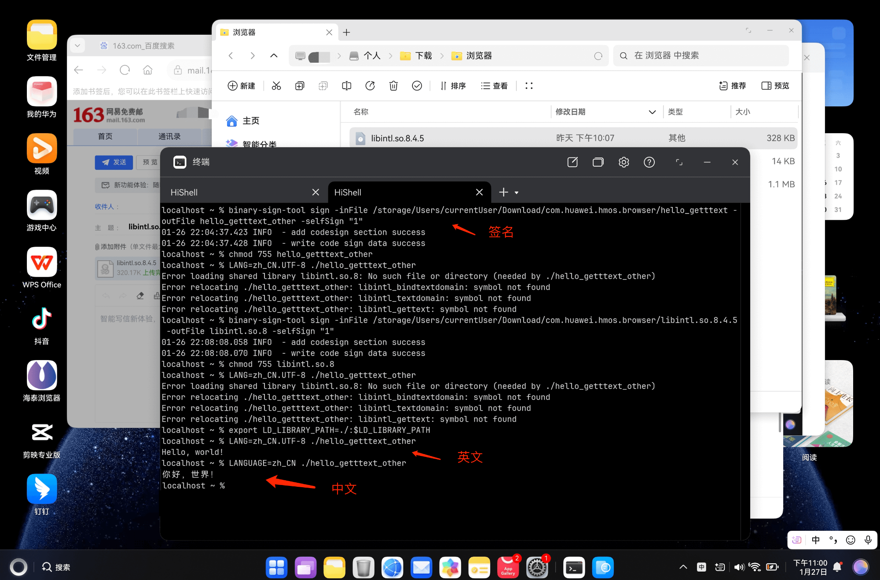Click the terminal help question mark icon
This screenshot has height=580, width=880.
[649, 162]
